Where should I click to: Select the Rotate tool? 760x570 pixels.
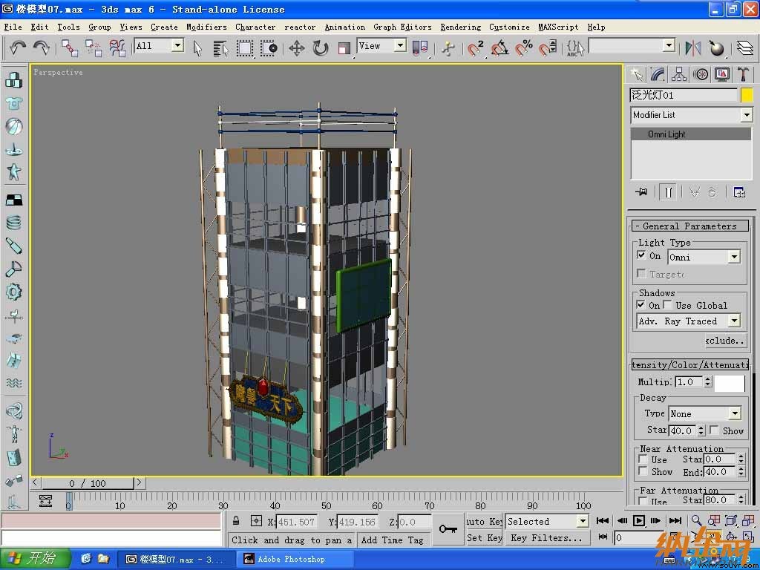(x=320, y=47)
